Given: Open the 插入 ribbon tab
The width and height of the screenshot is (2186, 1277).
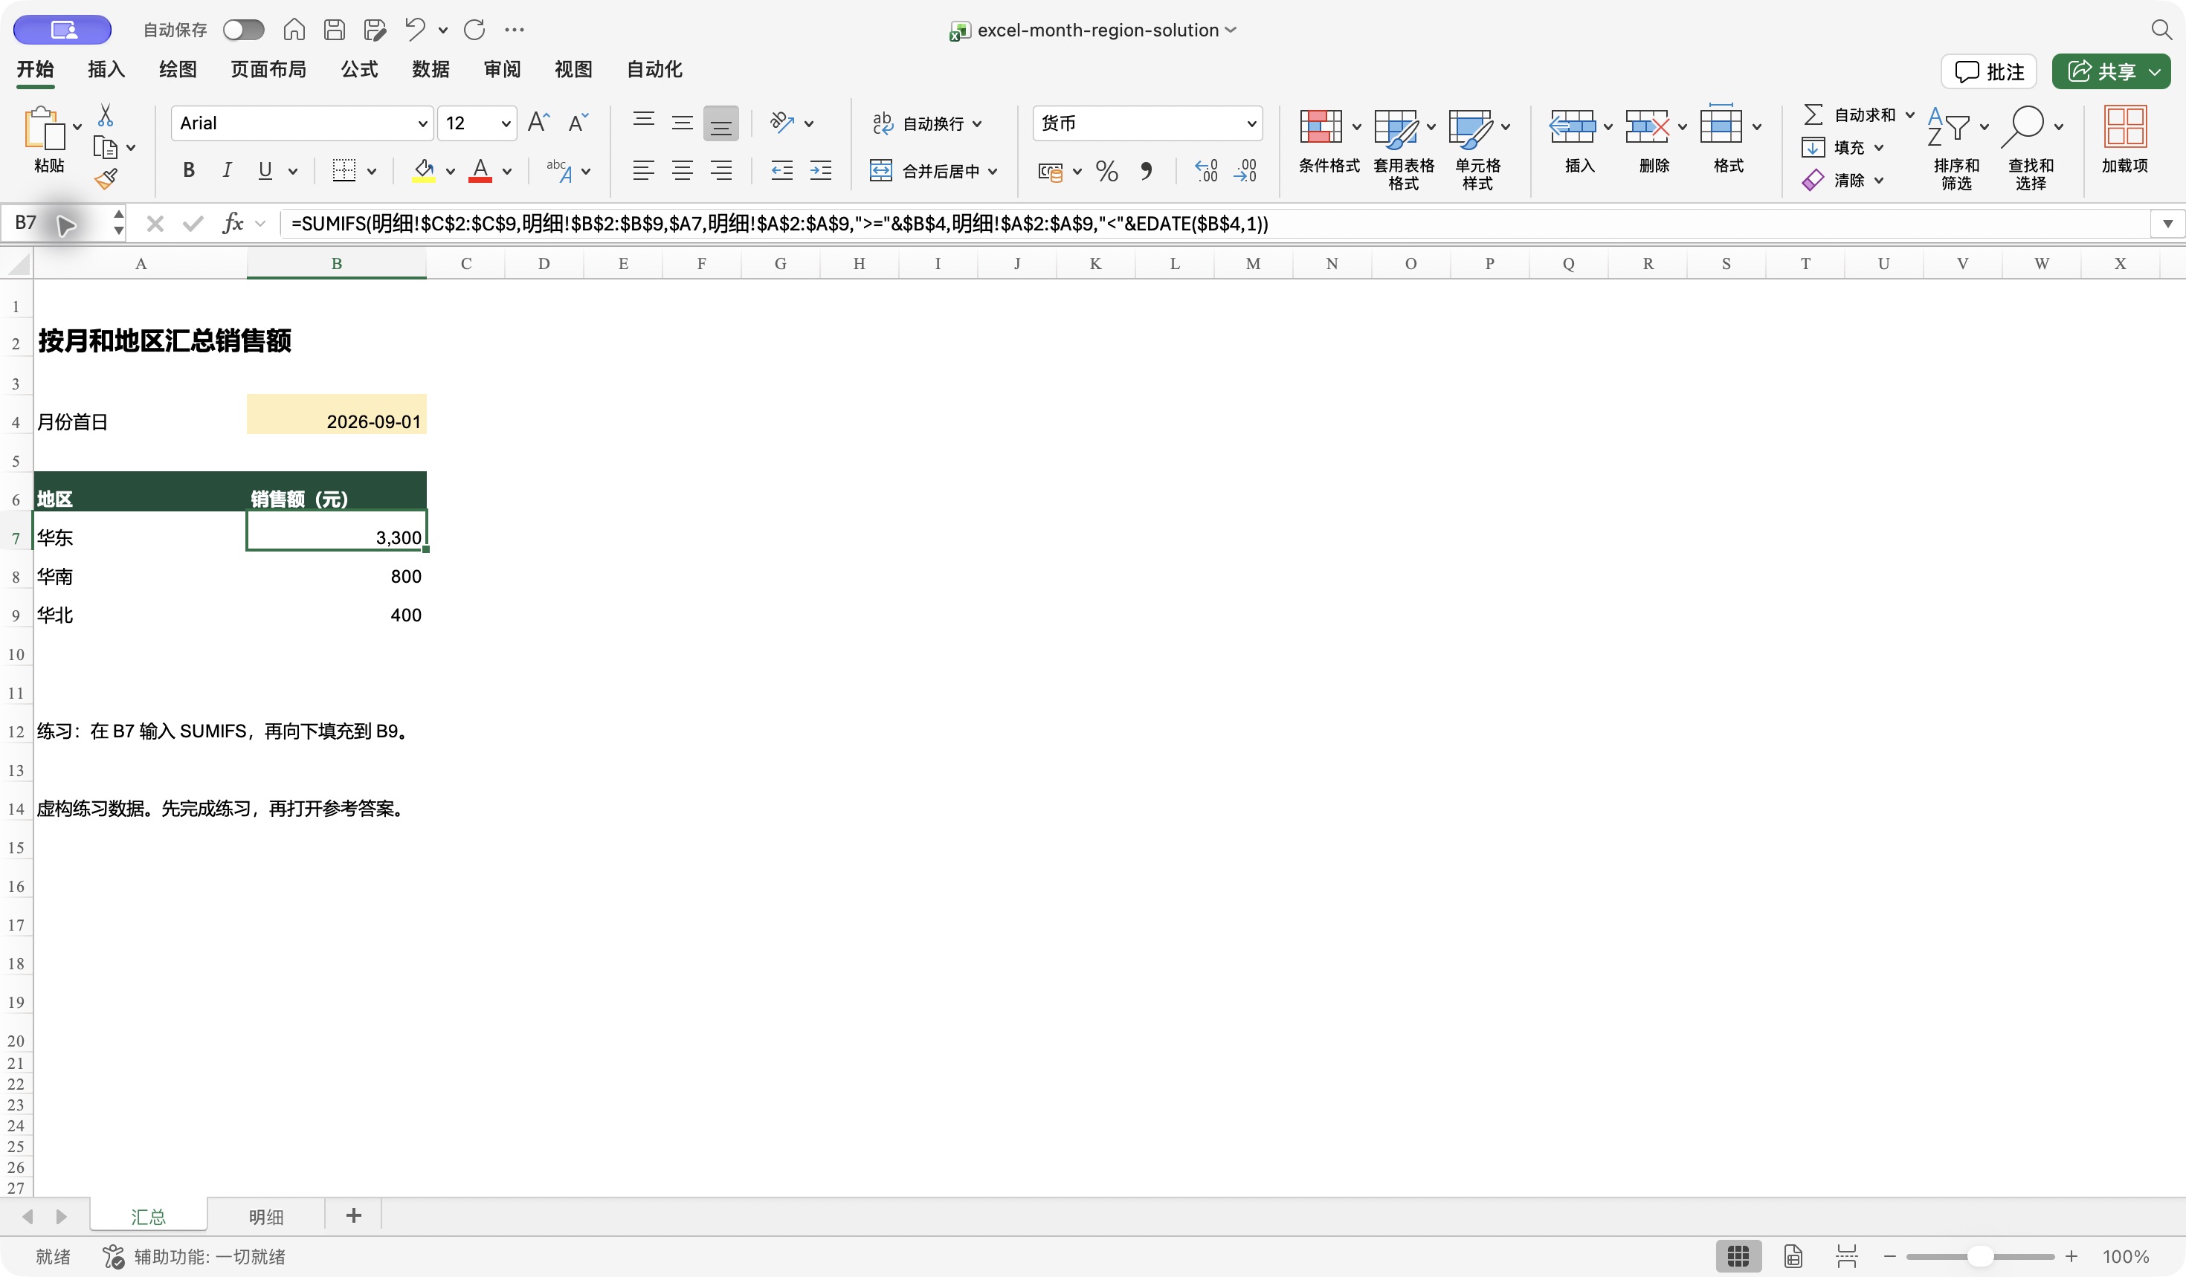Looking at the screenshot, I should (107, 69).
